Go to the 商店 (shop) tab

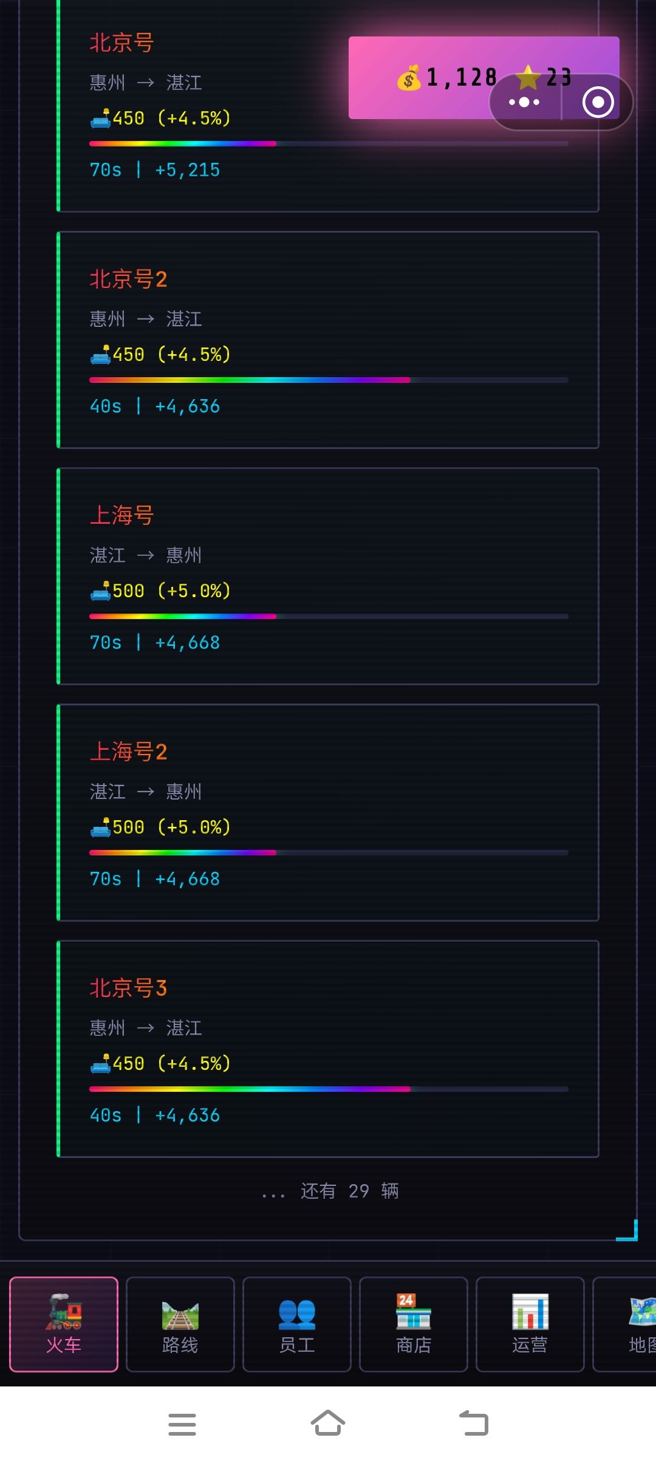click(x=414, y=1324)
